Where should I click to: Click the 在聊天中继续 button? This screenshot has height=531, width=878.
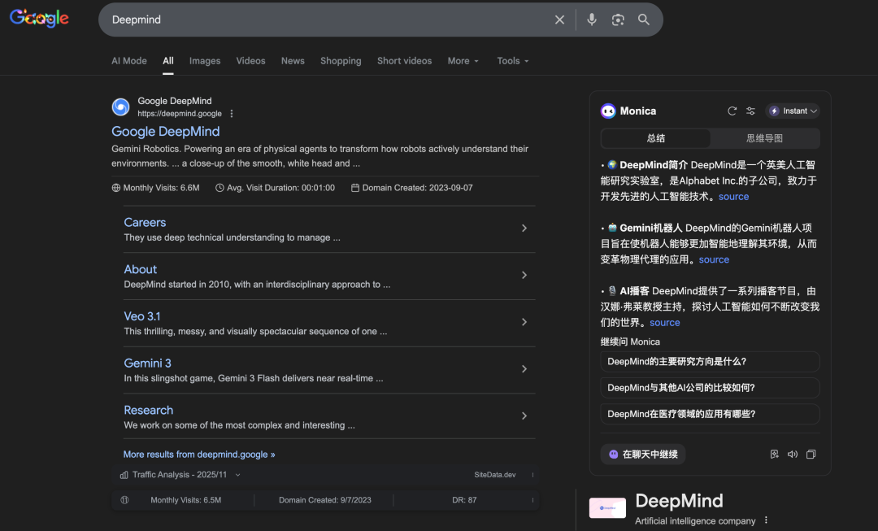pyautogui.click(x=643, y=455)
